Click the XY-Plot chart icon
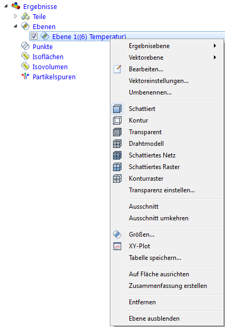 (117, 246)
